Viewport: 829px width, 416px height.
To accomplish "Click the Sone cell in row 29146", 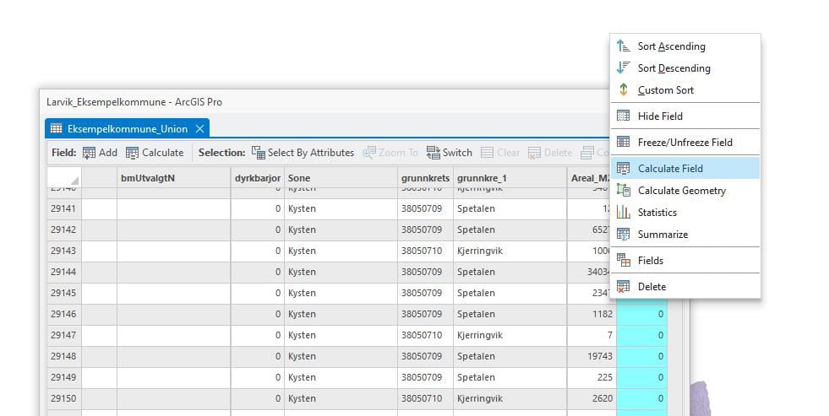I will point(340,314).
